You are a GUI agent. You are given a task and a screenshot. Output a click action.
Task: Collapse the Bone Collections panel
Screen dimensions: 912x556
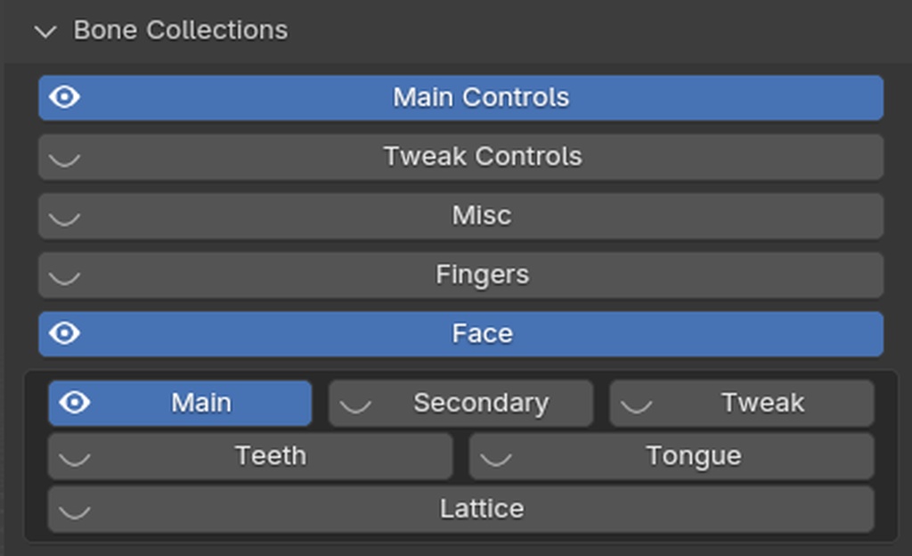click(44, 31)
